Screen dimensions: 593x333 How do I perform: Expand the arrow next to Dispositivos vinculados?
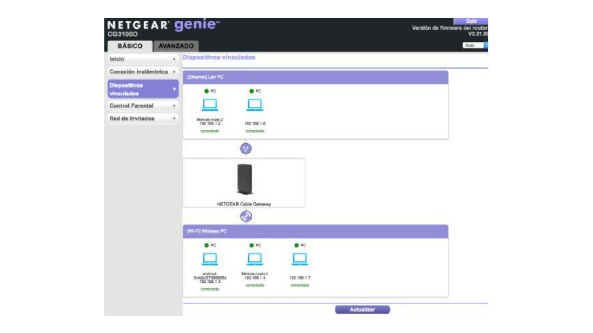click(x=175, y=89)
